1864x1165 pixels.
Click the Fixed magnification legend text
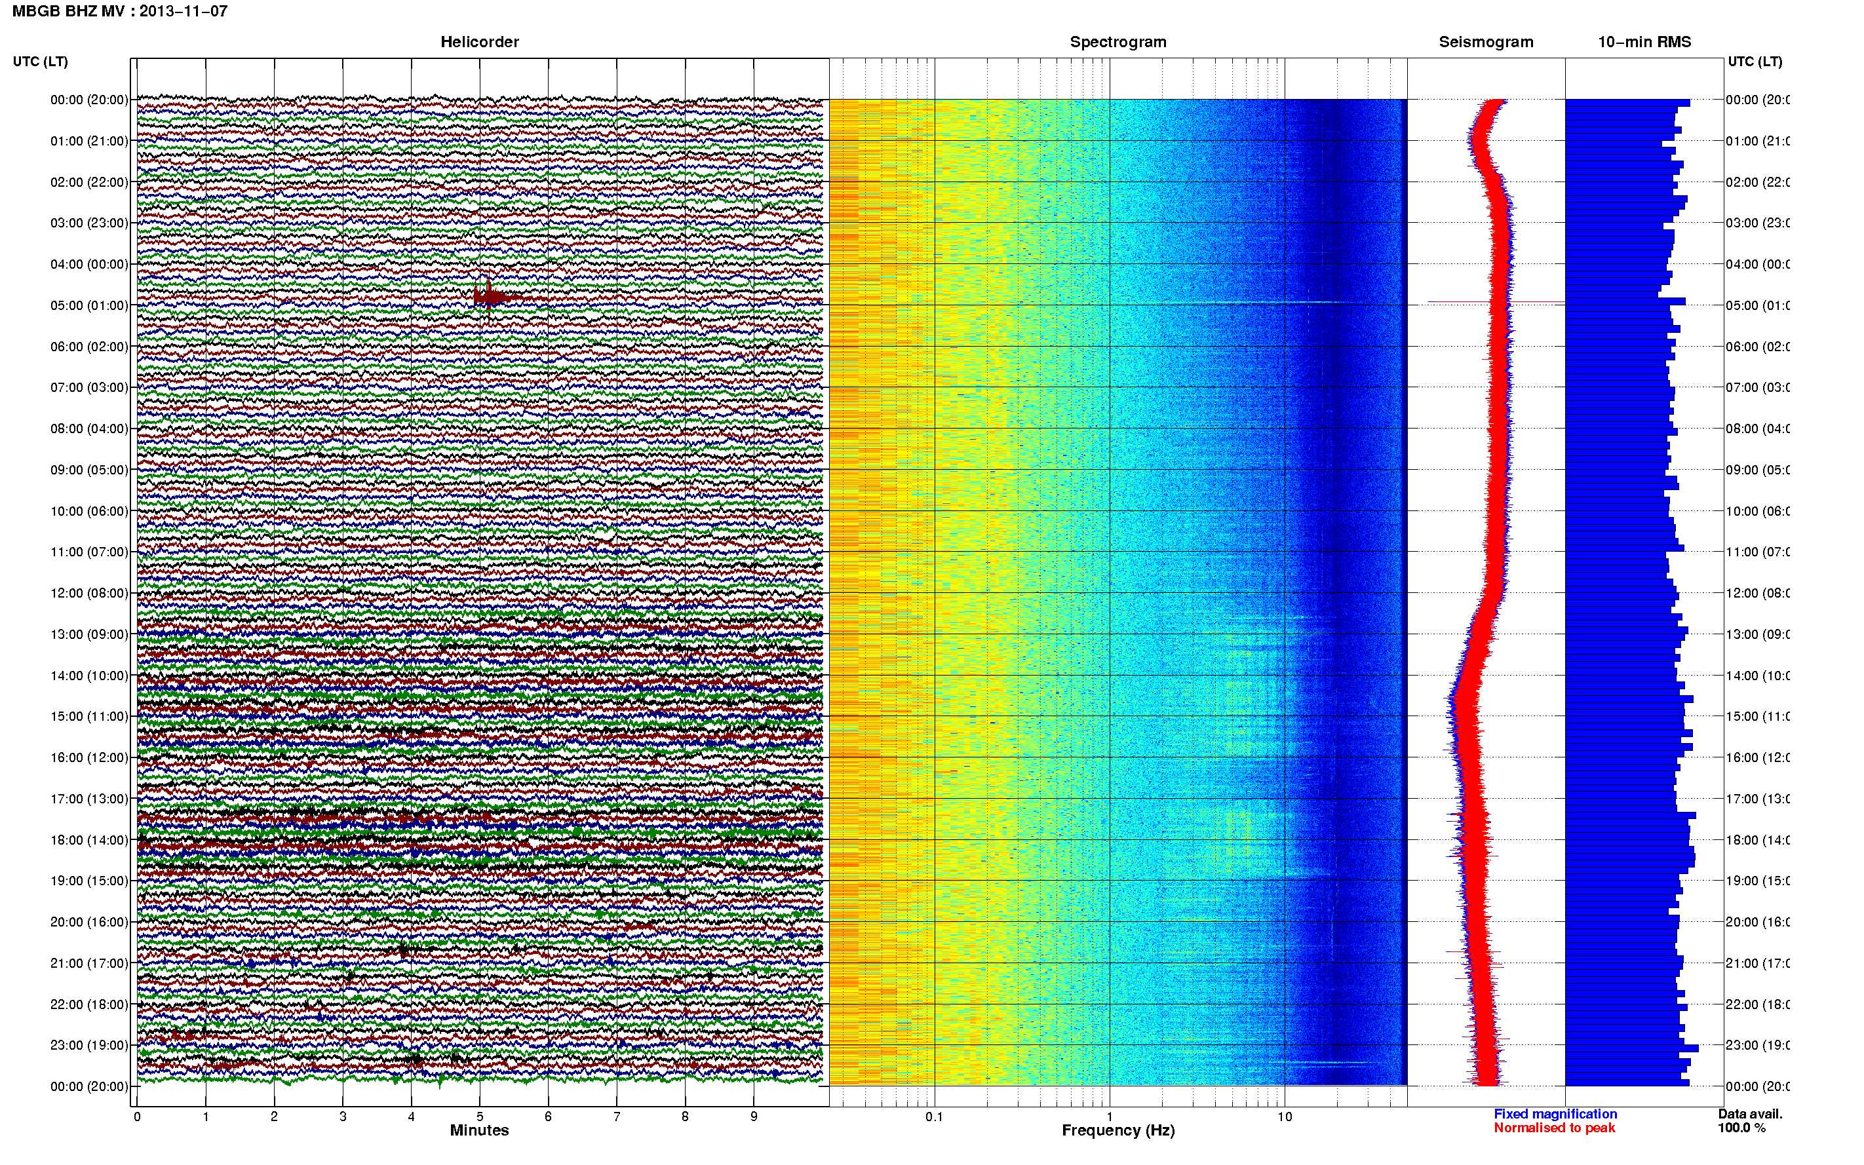1555,1114
